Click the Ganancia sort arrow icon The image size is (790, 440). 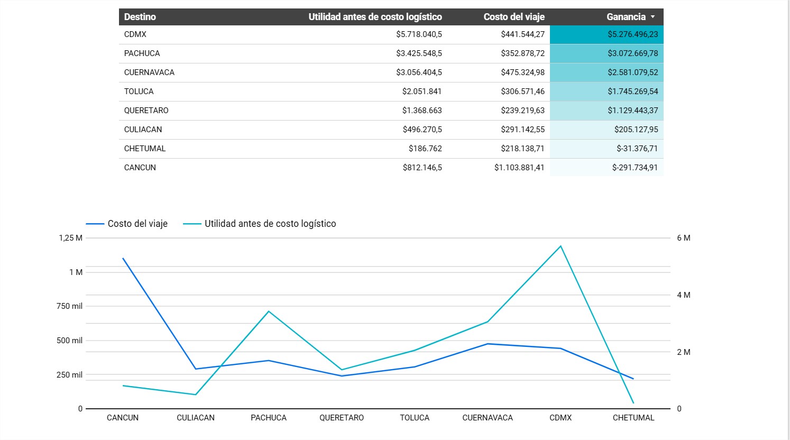(653, 17)
